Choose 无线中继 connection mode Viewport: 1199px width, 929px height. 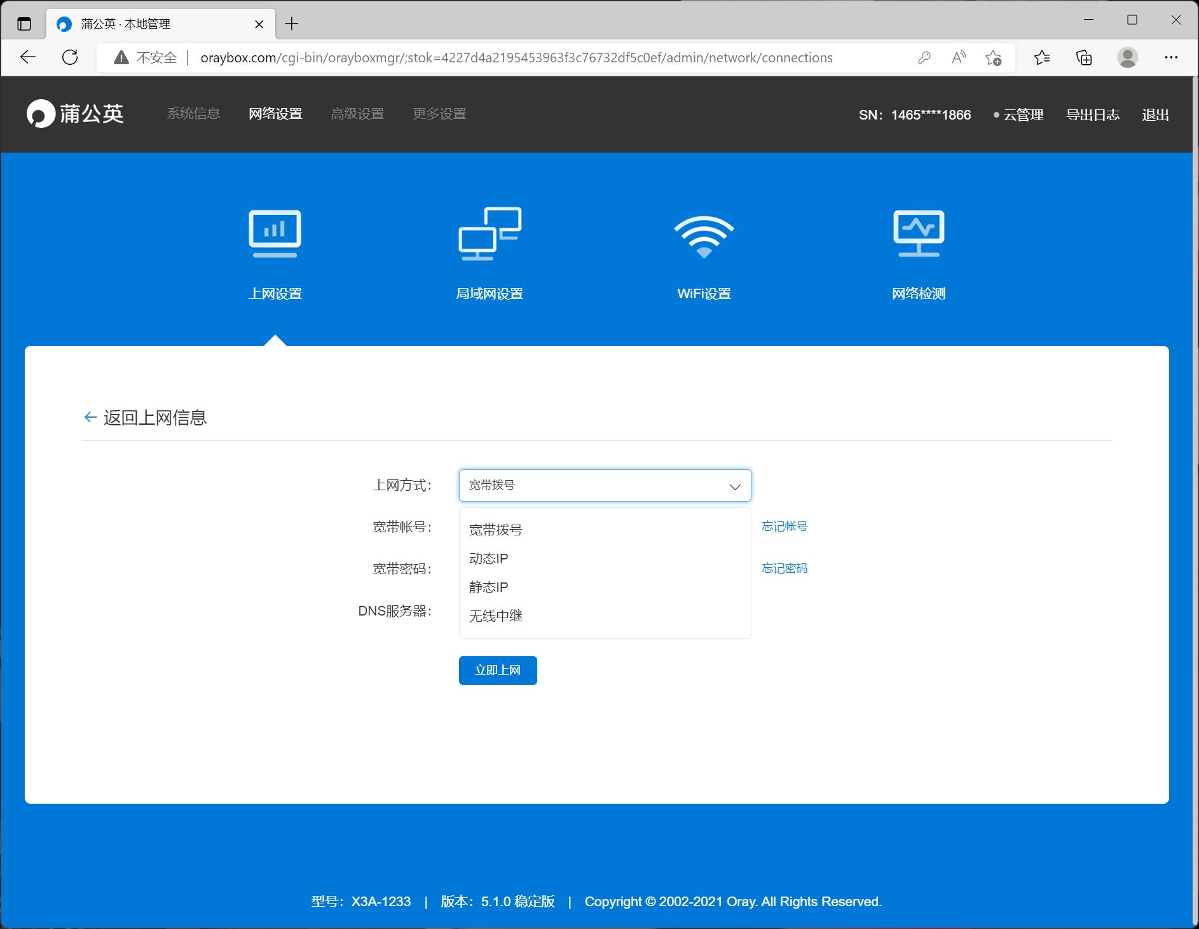(495, 615)
